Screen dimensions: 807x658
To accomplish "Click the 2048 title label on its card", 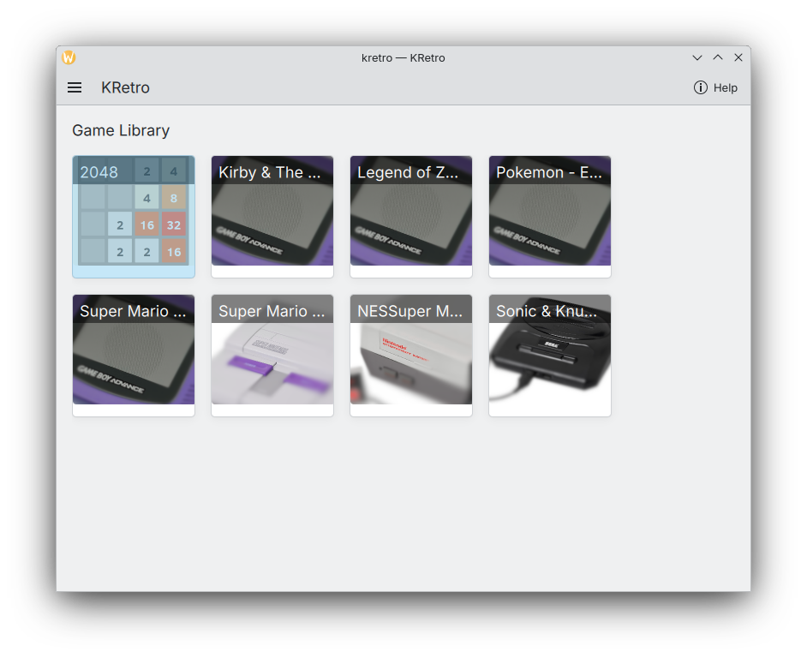I will [x=99, y=172].
